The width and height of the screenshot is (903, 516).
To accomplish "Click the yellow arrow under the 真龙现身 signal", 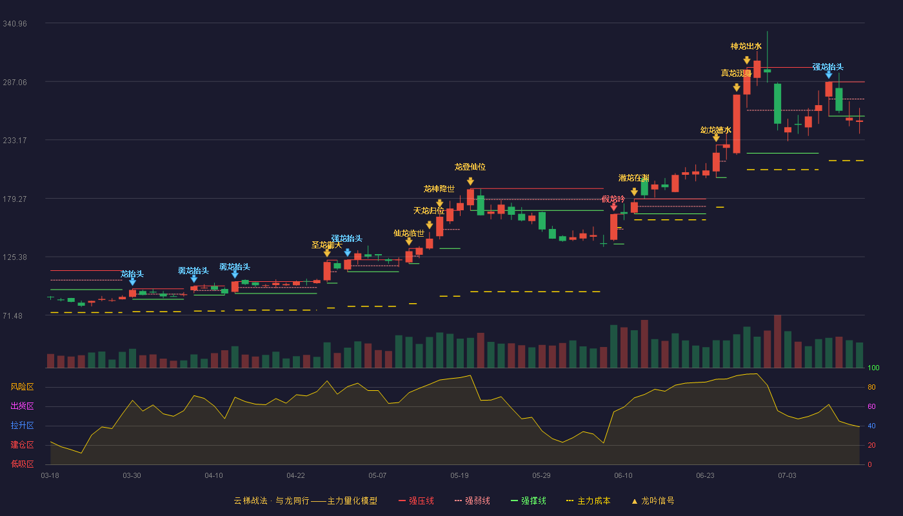I will [x=737, y=88].
